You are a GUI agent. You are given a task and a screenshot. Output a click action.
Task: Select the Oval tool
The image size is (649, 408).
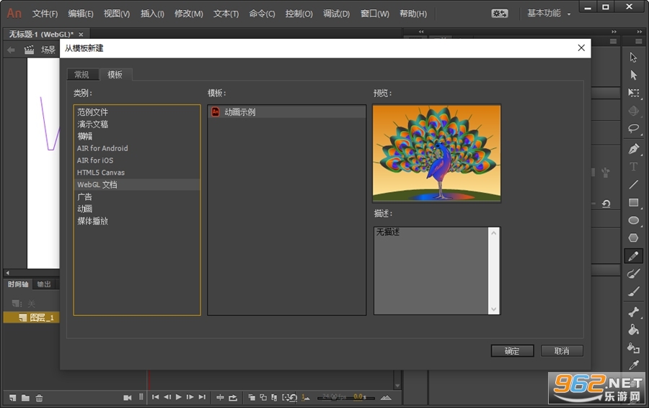[633, 220]
